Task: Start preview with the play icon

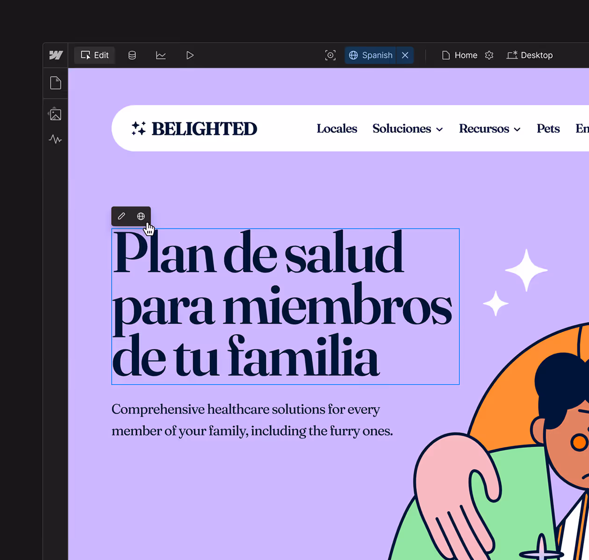Action: pos(190,55)
